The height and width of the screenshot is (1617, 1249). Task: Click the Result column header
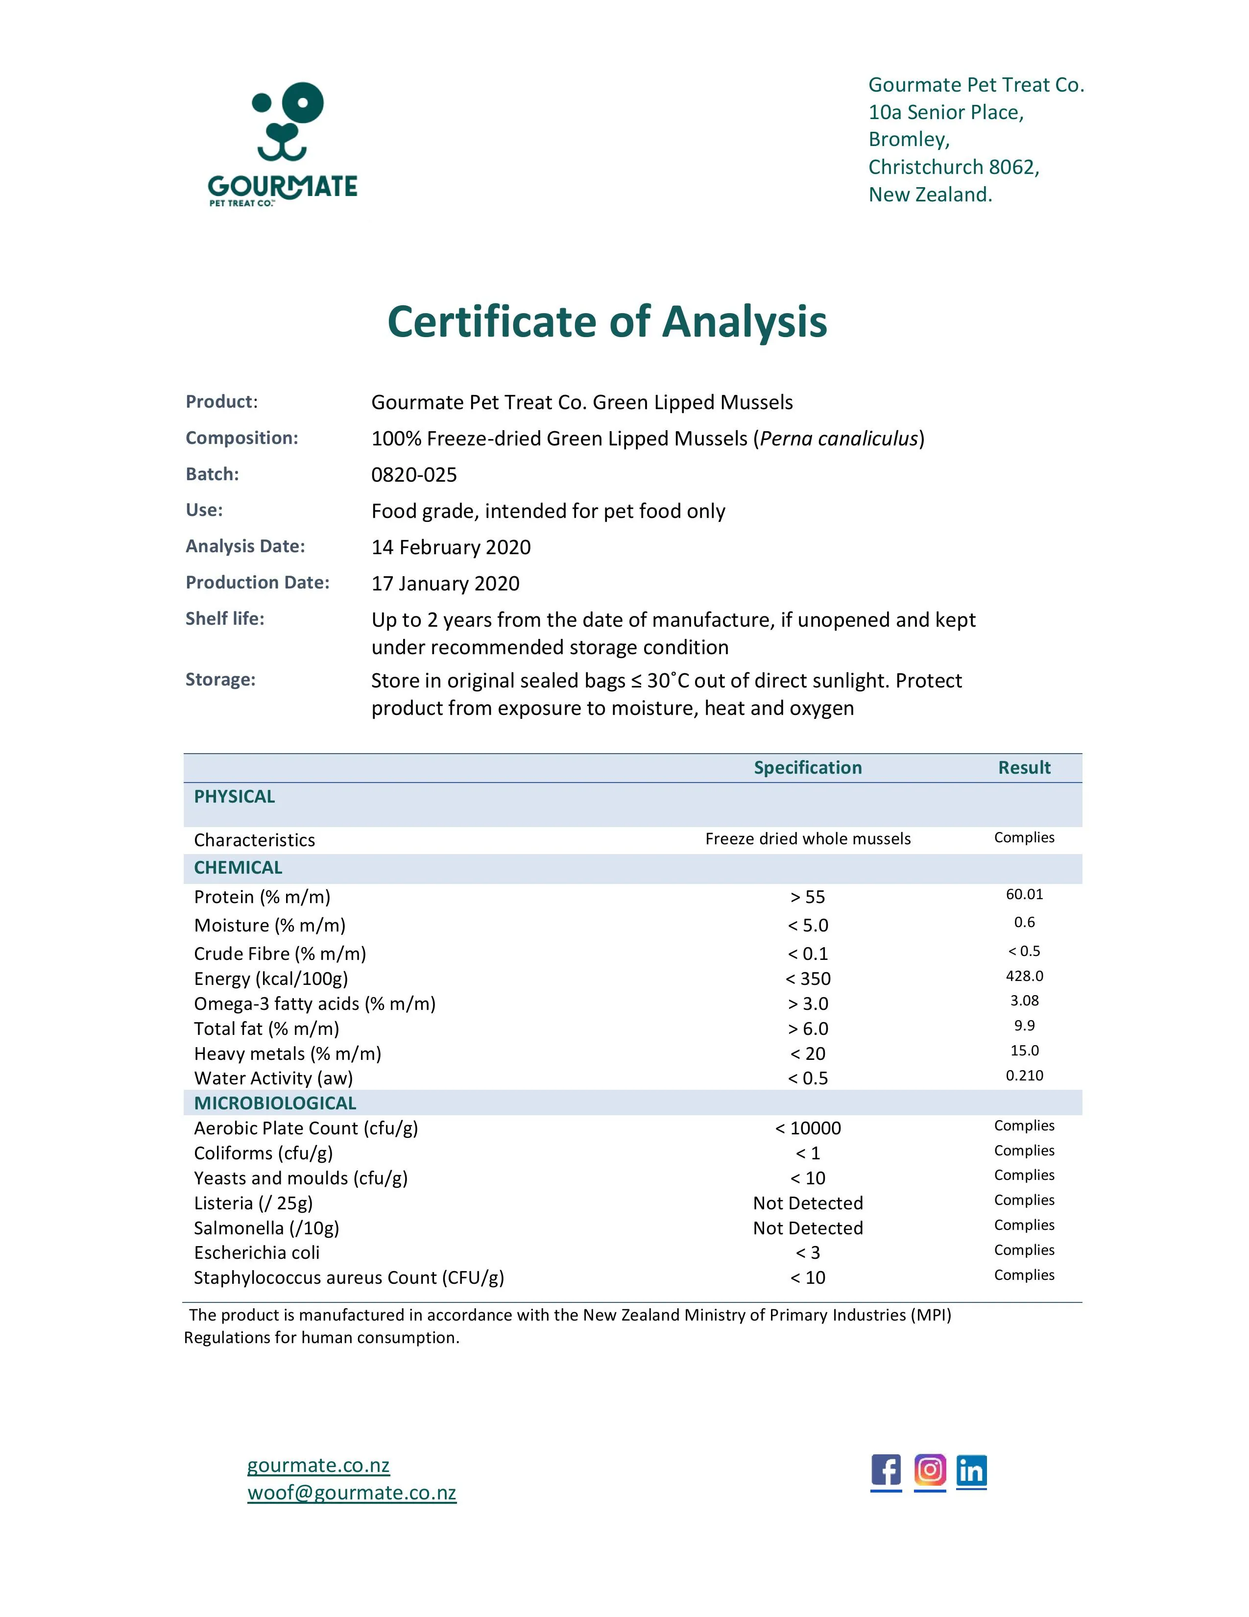(1024, 768)
